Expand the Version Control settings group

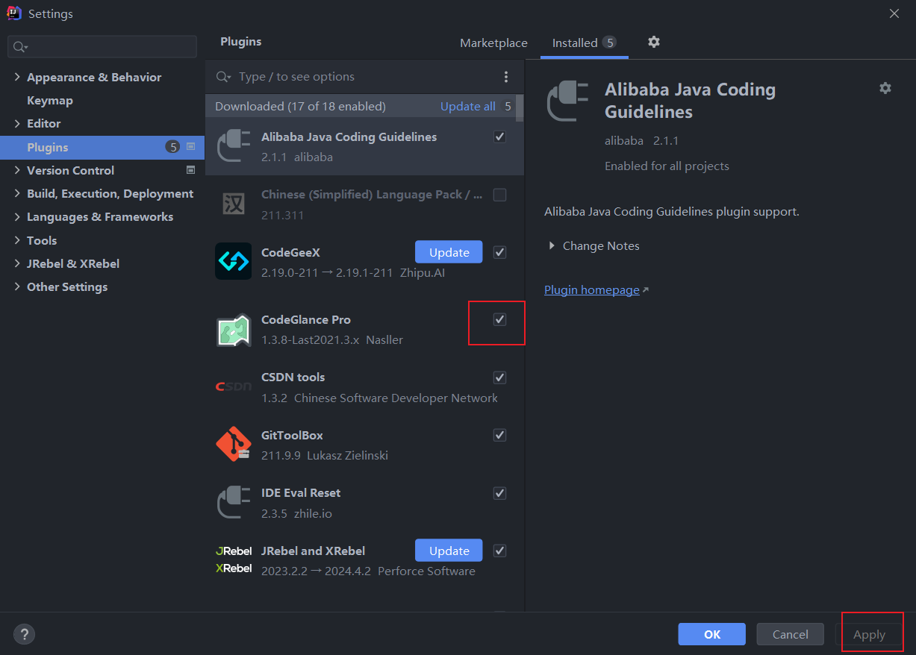(17, 170)
